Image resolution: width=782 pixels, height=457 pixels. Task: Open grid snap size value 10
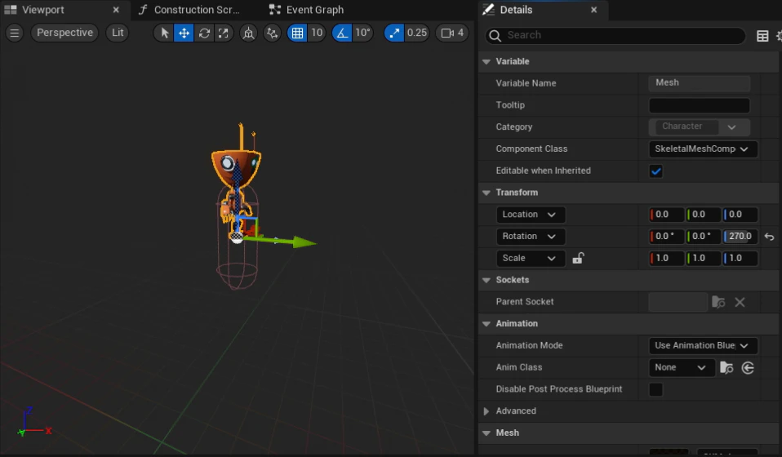(x=317, y=33)
